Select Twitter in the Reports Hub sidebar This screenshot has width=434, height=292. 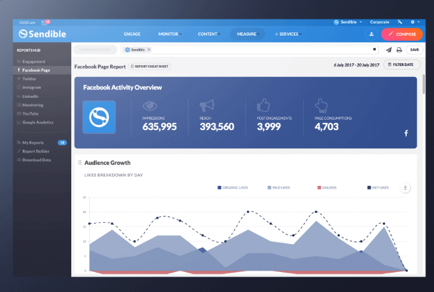click(29, 78)
